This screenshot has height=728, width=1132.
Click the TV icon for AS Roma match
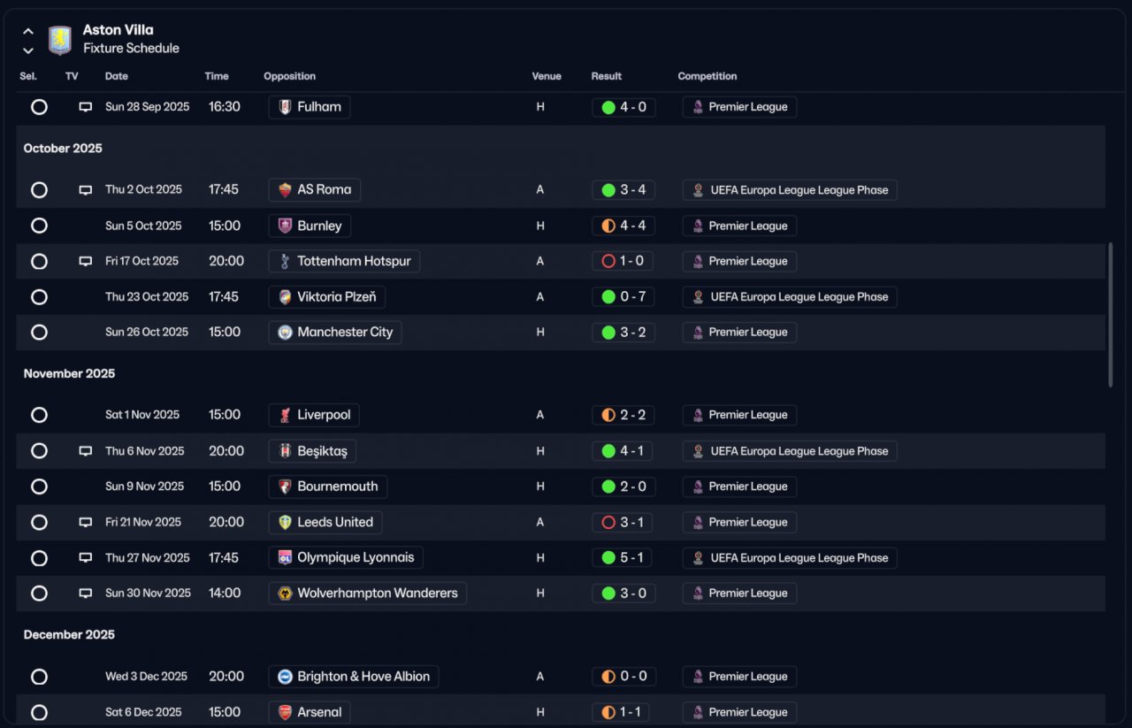pyautogui.click(x=85, y=190)
